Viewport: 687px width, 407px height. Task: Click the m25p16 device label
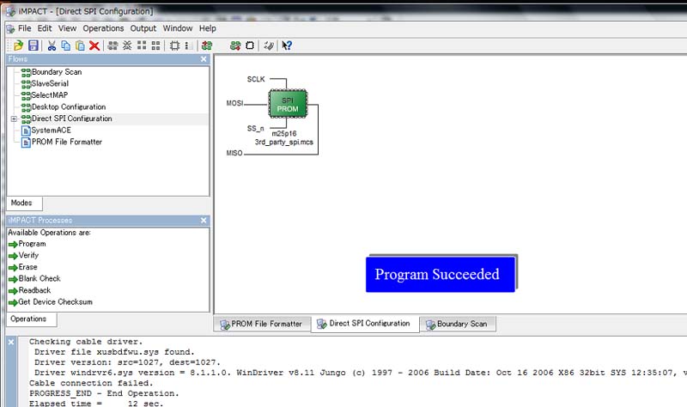(284, 134)
